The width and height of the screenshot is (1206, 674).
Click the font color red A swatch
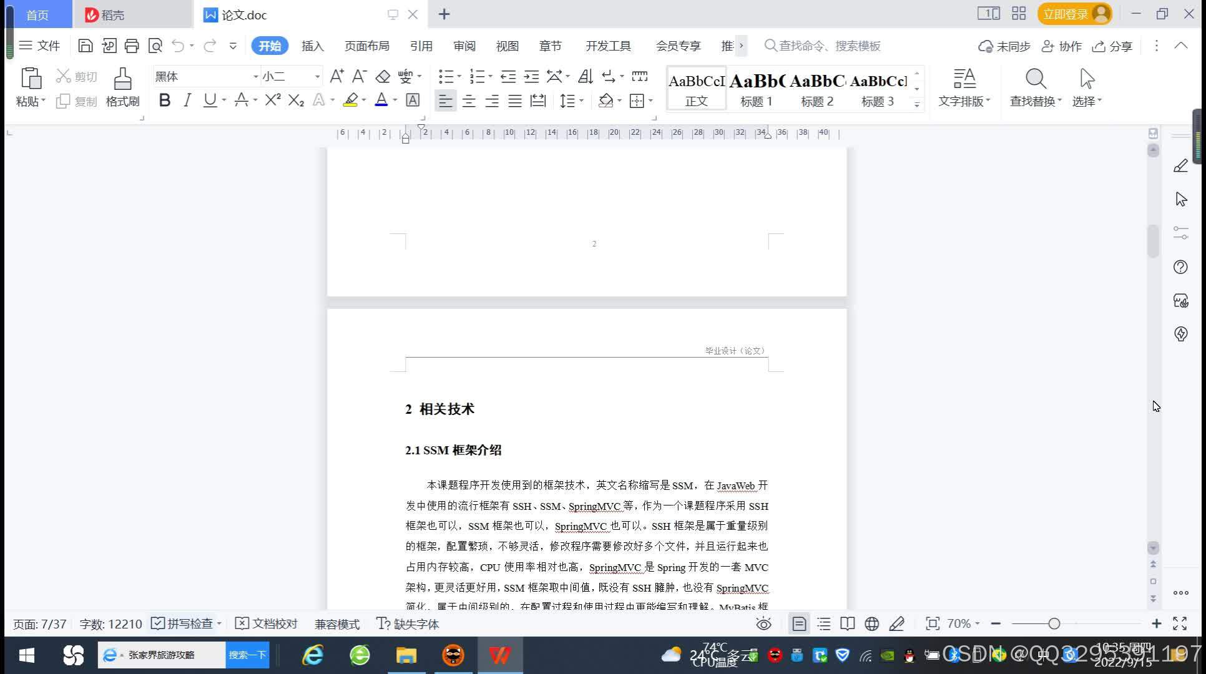click(x=381, y=100)
